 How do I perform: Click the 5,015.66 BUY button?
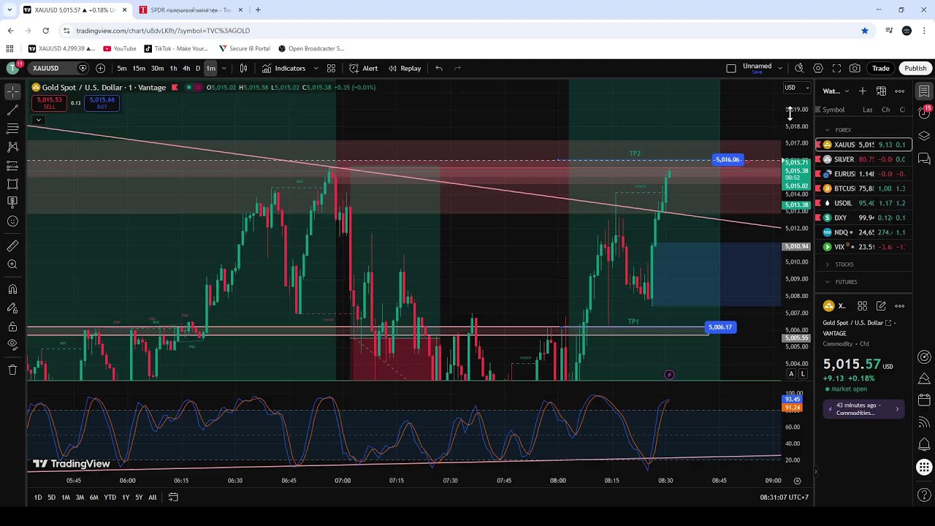coord(102,103)
